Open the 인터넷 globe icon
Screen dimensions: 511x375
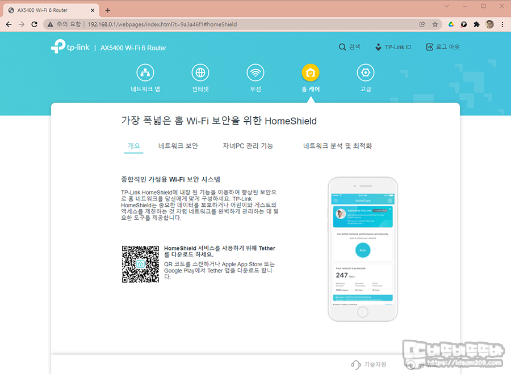click(200, 73)
